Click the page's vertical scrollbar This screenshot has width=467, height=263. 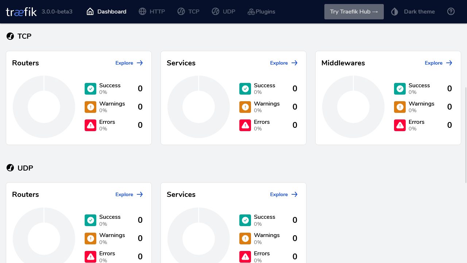pyautogui.click(x=465, y=135)
